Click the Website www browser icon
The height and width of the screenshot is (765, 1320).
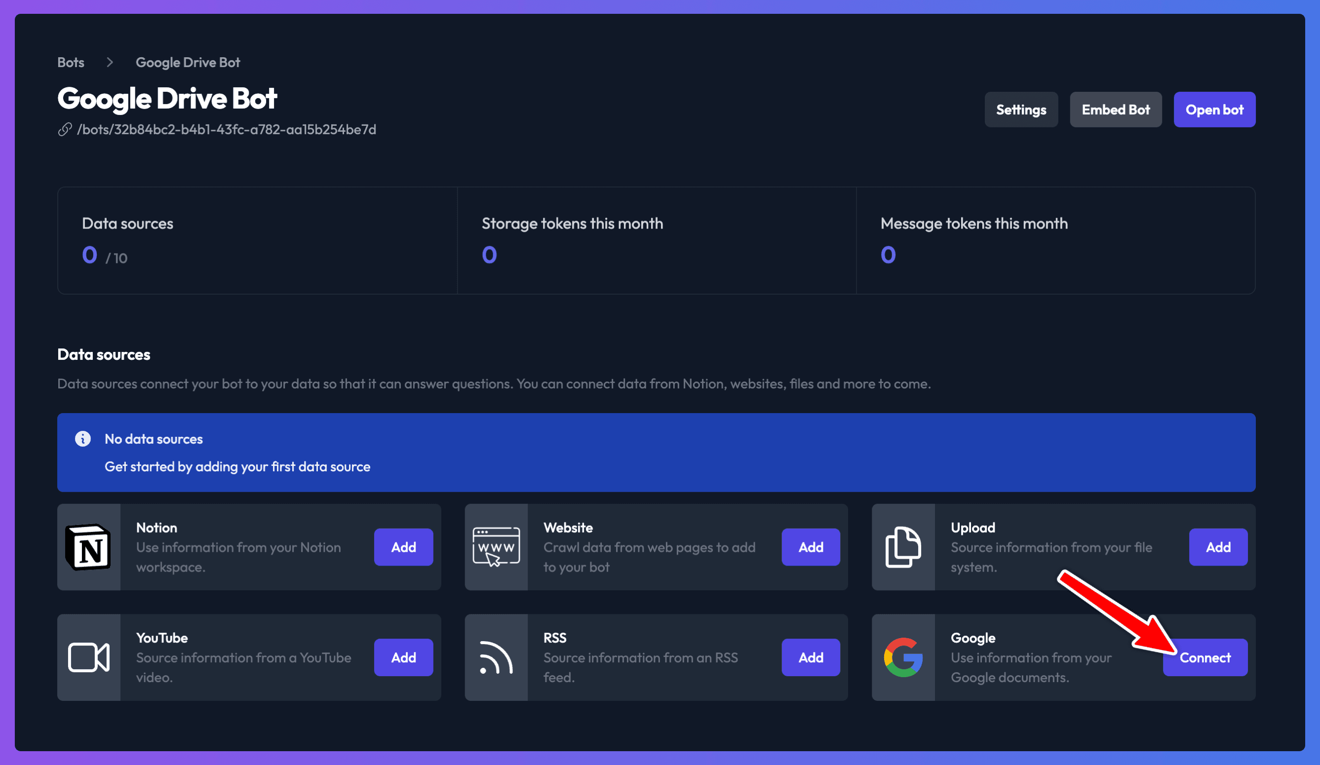point(496,547)
